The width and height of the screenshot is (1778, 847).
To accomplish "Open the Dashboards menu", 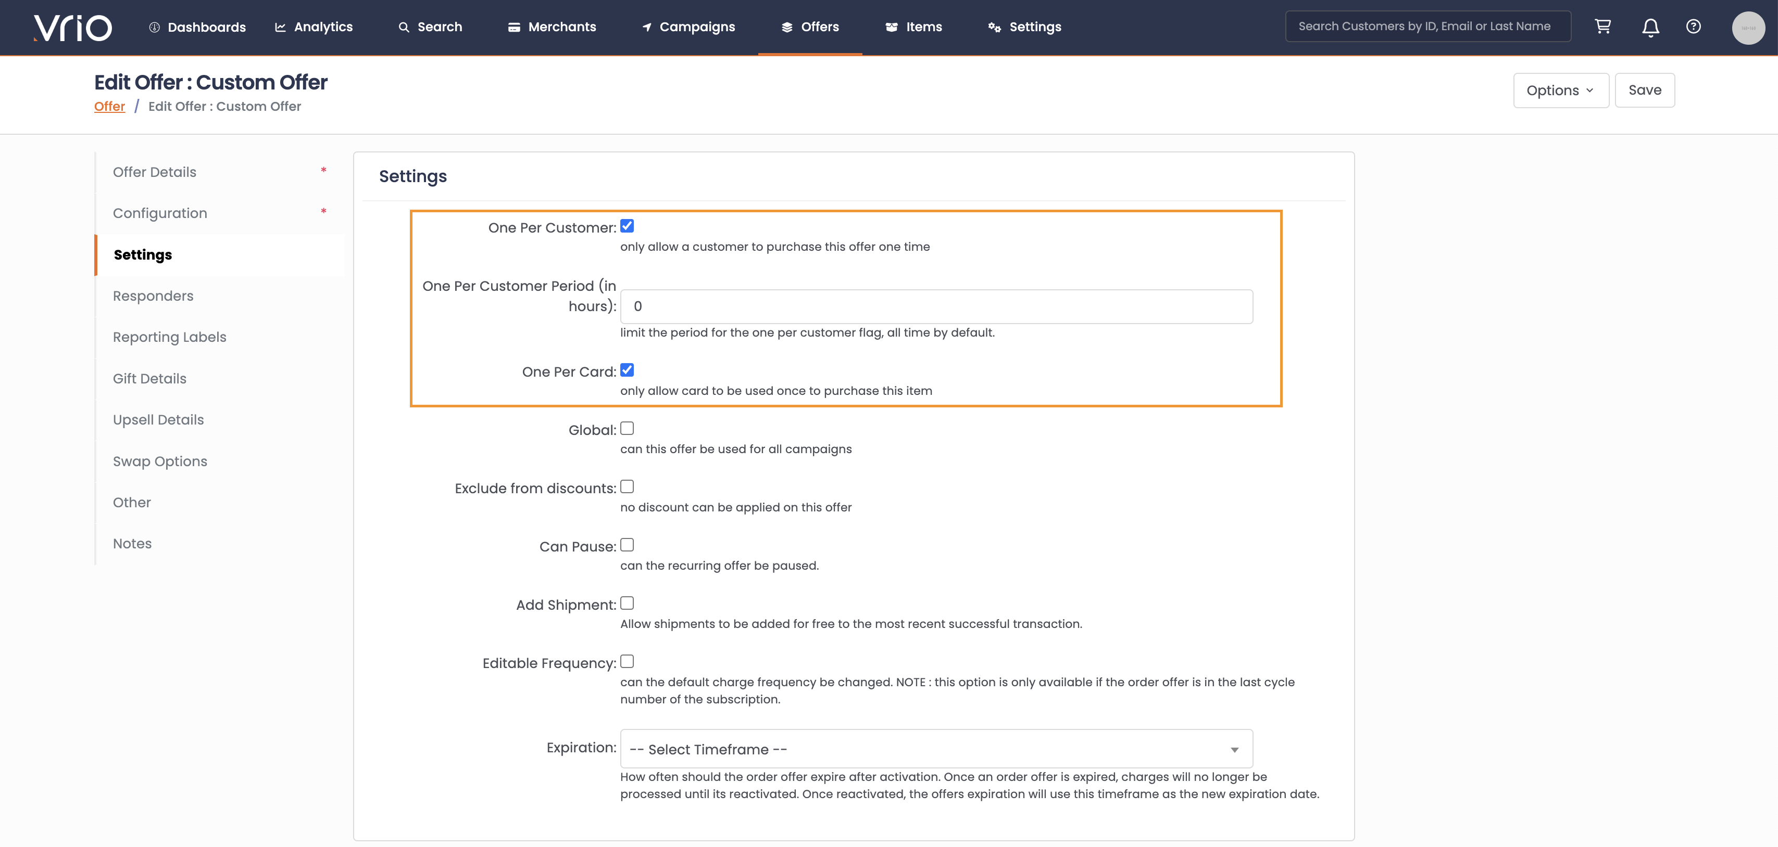I will click(197, 27).
